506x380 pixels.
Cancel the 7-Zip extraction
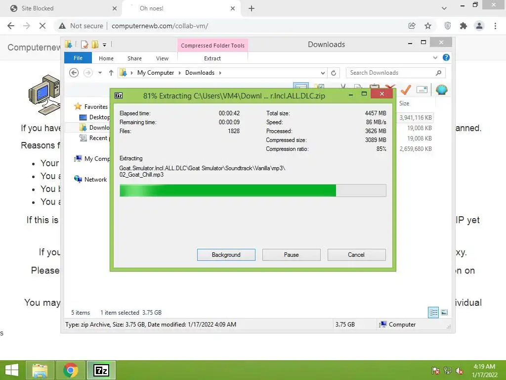tap(356, 255)
